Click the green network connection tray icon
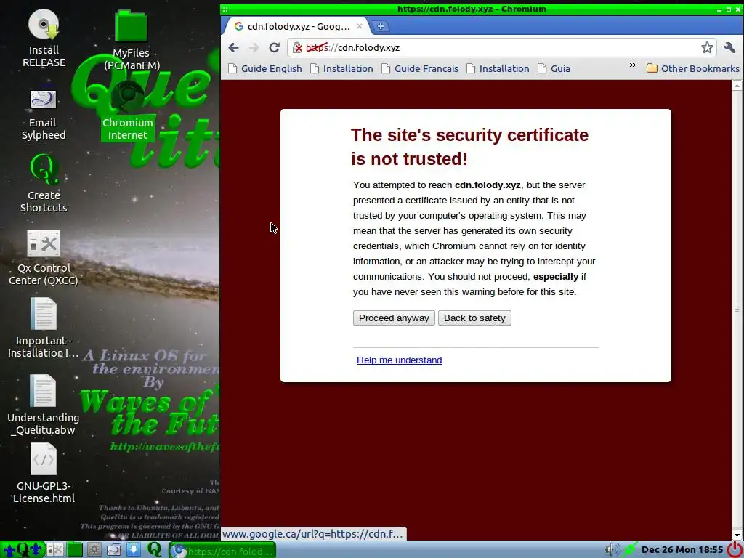The height and width of the screenshot is (558, 744). click(x=630, y=550)
